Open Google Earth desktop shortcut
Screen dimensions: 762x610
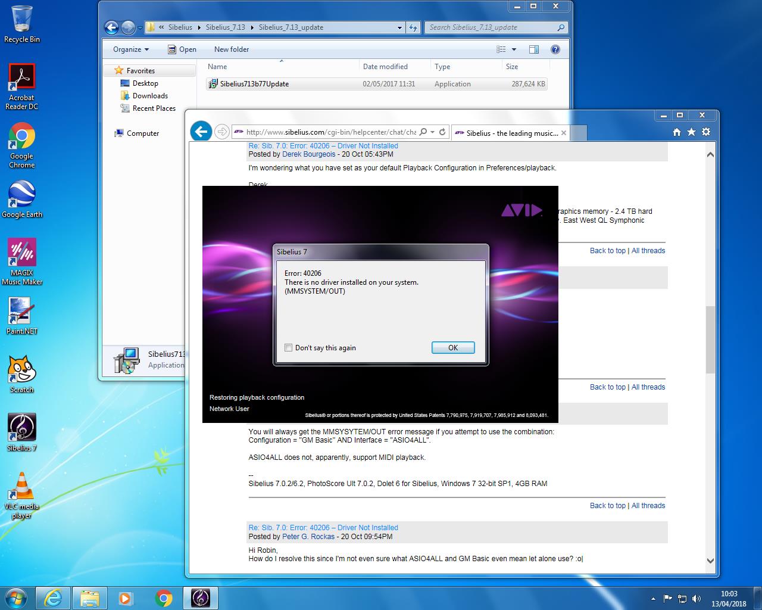pos(22,200)
